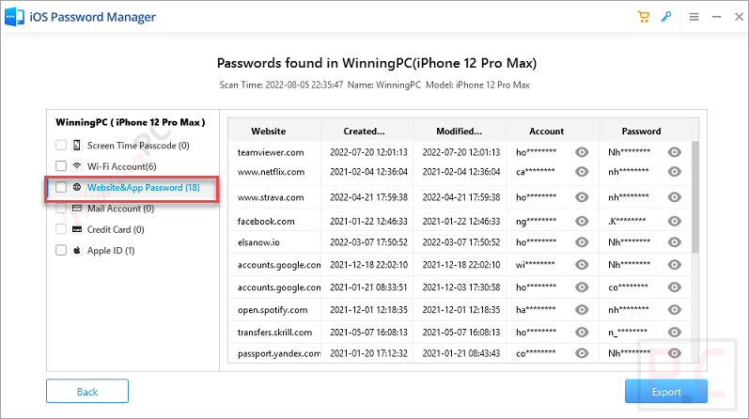
Task: Reveal the open.spotify.com password
Action: (x=675, y=310)
